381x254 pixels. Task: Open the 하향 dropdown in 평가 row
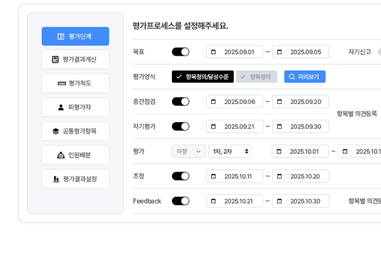[188, 151]
